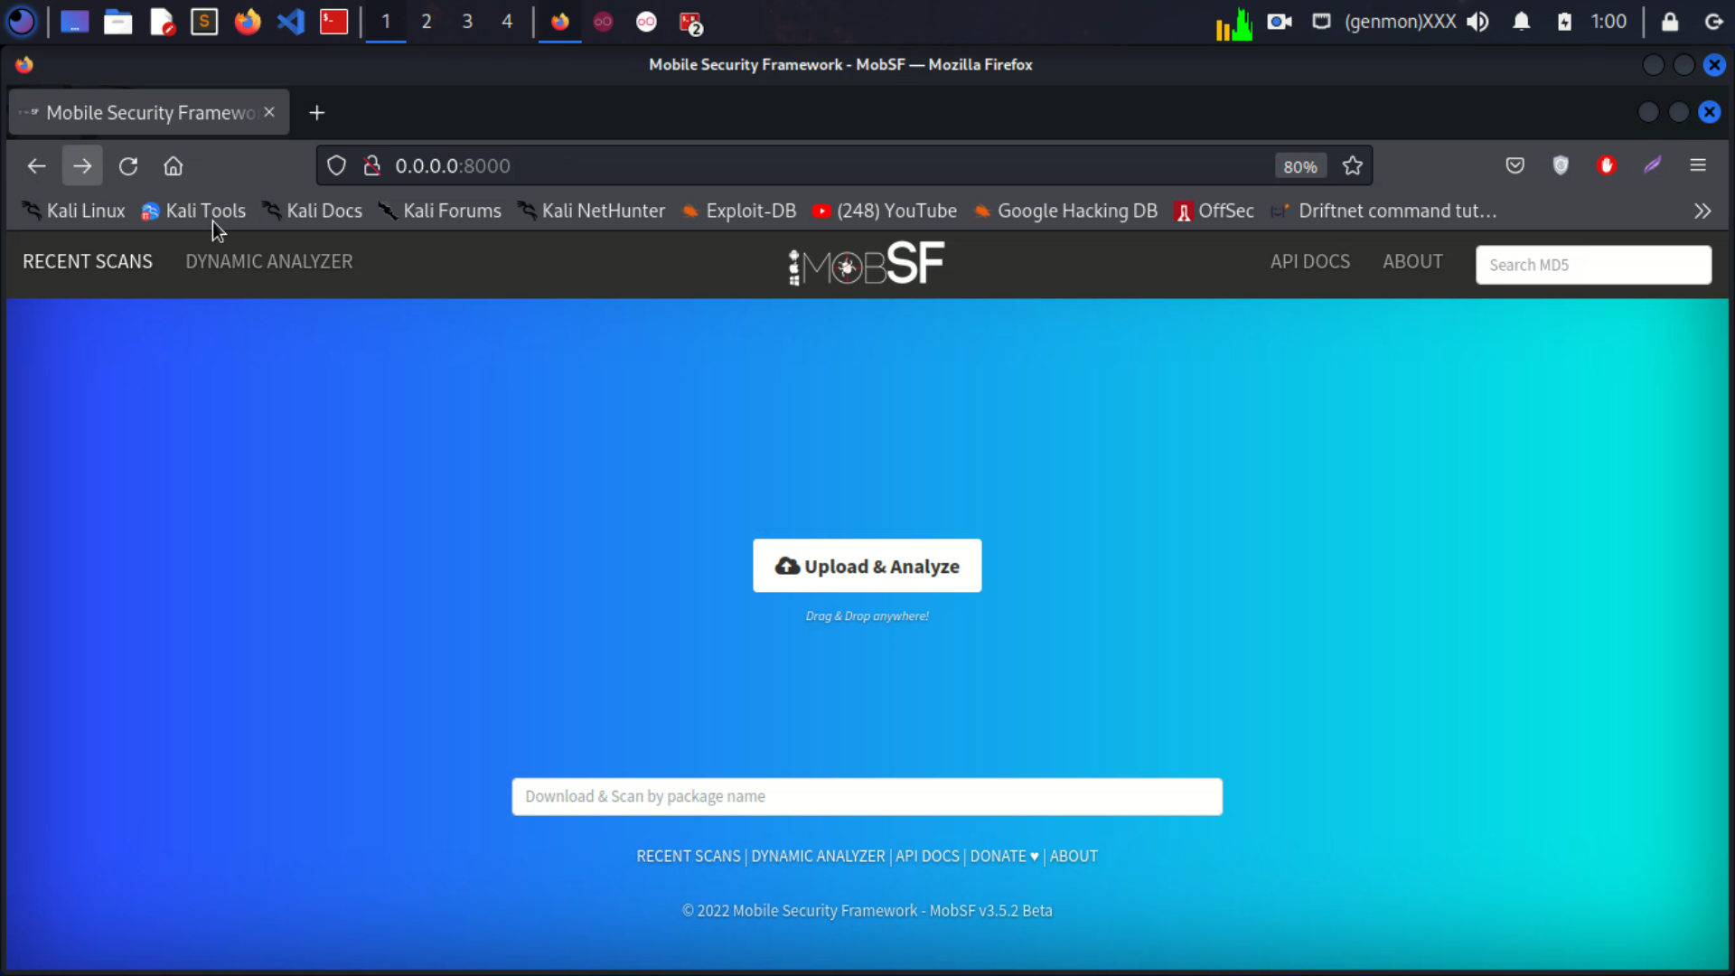Switch to workspace 2
Image resolution: width=1735 pixels, height=976 pixels.
(x=427, y=22)
